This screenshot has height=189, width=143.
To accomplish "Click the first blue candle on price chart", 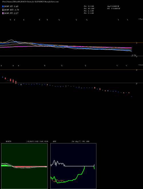I will 3,77.
